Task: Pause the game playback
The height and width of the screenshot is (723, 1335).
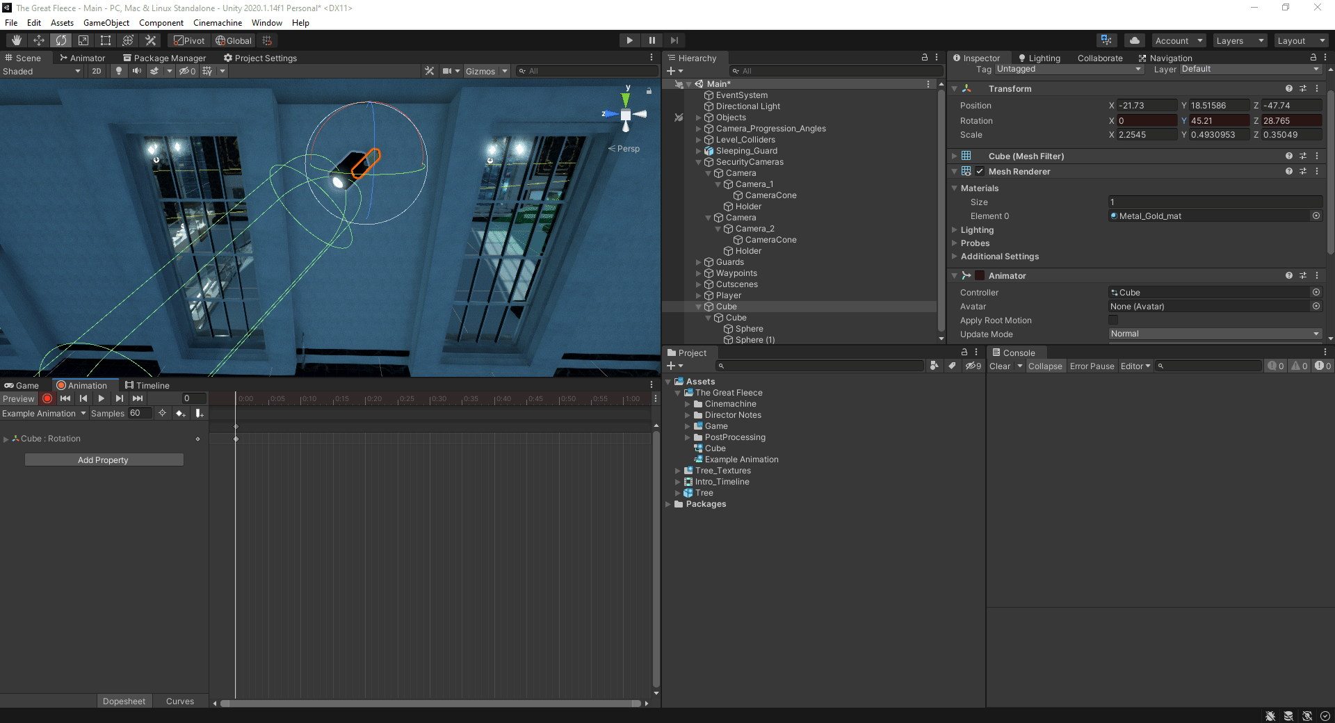Action: click(x=652, y=40)
